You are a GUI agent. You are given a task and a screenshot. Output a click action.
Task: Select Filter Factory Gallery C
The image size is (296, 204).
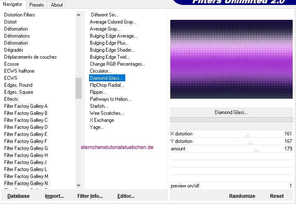tap(26, 120)
